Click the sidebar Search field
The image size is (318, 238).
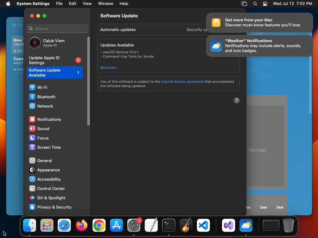click(57, 29)
